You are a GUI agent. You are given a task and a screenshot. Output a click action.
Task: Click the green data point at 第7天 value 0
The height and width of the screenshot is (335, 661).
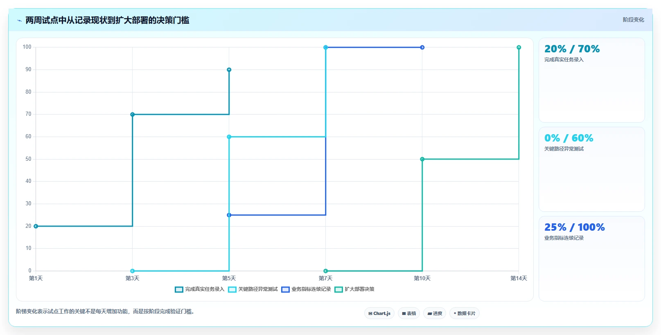point(326,271)
